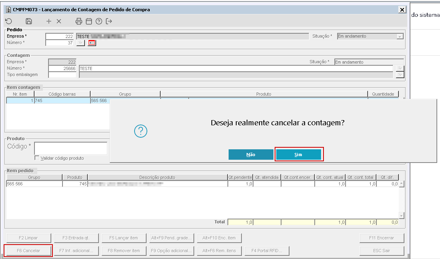440x259 pixels.
Task: Click F4 Portal RFID button
Action: click(x=267, y=251)
